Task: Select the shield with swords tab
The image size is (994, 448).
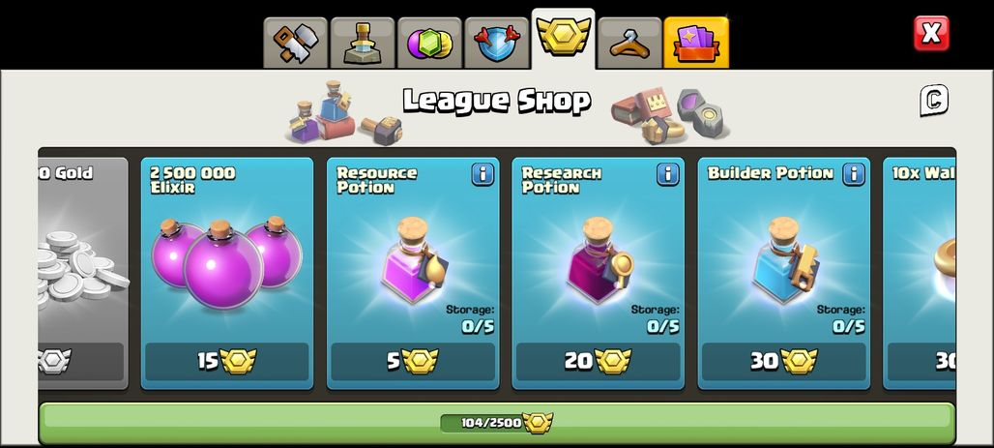Action: click(x=496, y=43)
